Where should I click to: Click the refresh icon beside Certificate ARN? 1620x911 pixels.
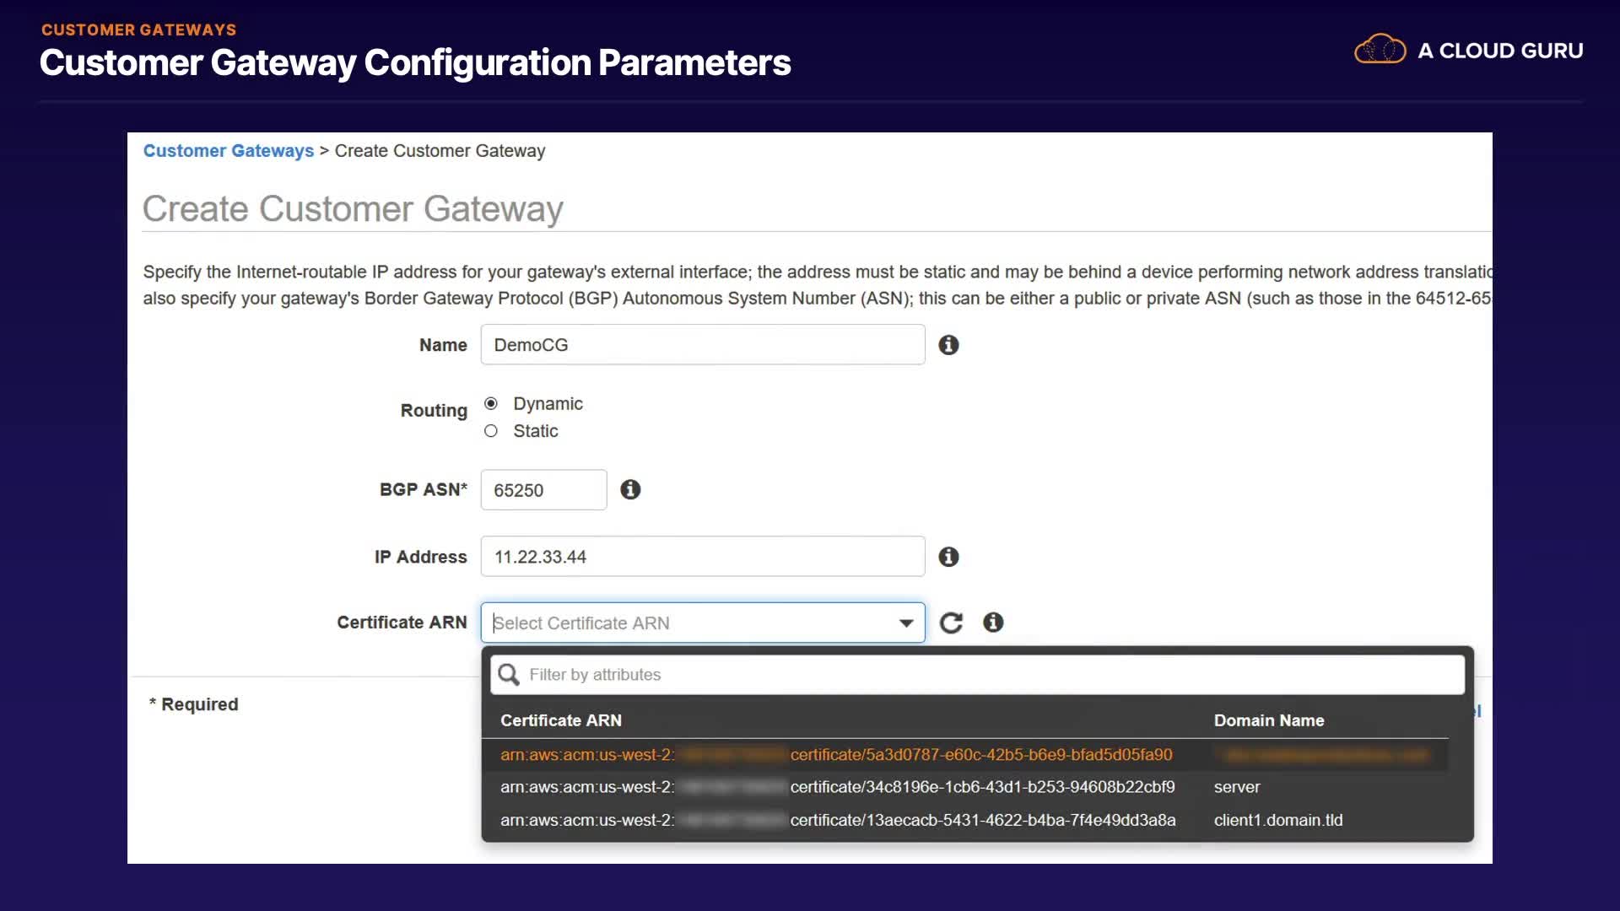pos(951,623)
